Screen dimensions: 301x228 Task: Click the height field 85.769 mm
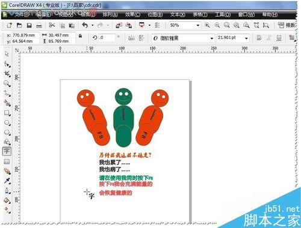[61, 41]
